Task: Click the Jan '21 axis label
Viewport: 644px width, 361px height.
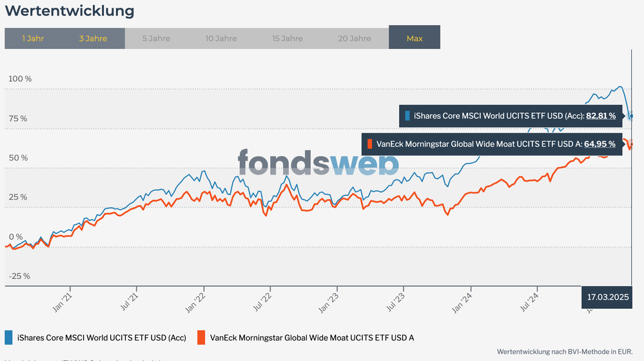Action: pyautogui.click(x=62, y=302)
